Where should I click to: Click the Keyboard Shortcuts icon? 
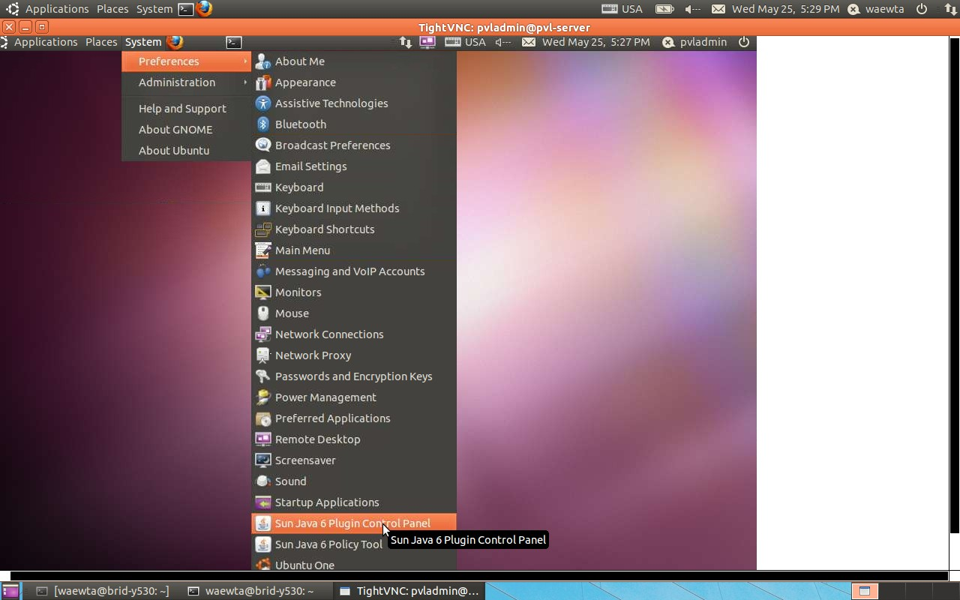(262, 229)
